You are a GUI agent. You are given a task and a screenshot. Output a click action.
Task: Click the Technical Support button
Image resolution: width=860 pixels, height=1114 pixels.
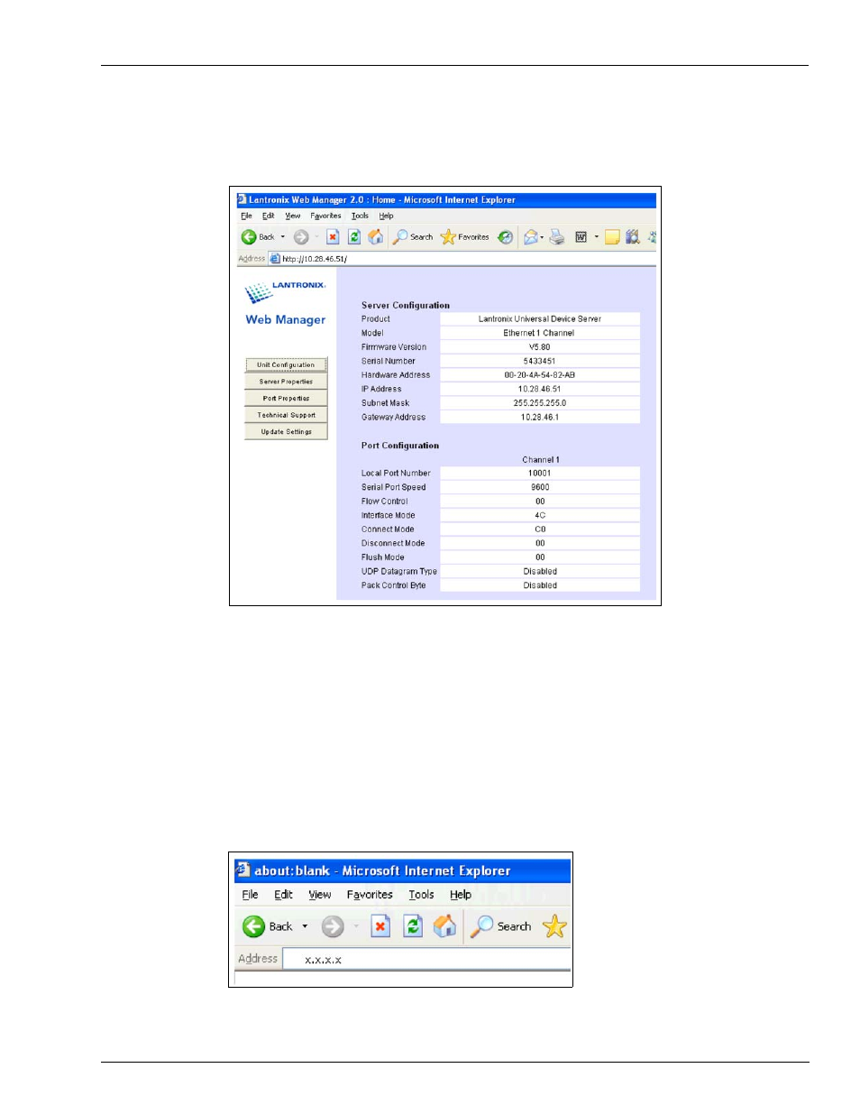(286, 415)
